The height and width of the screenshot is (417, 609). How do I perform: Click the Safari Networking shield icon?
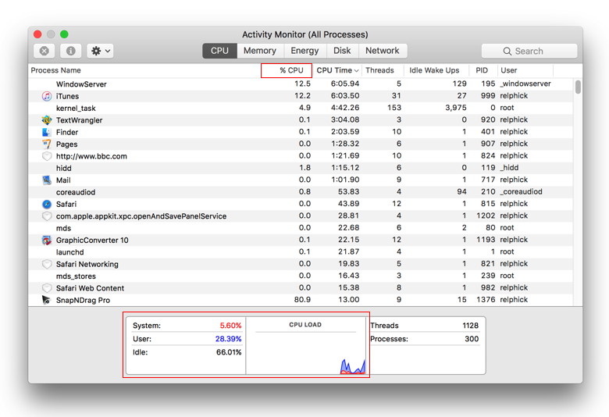pos(47,264)
